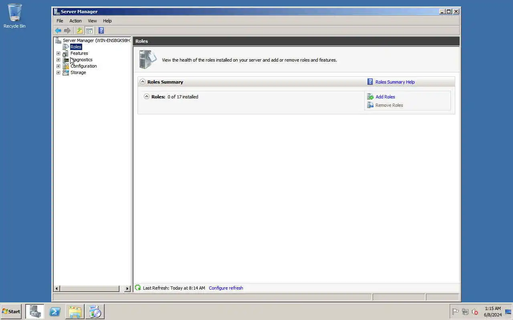This screenshot has height=320, width=513.
Task: Toggle the Show/Hide console tree icon
Action: 89,30
